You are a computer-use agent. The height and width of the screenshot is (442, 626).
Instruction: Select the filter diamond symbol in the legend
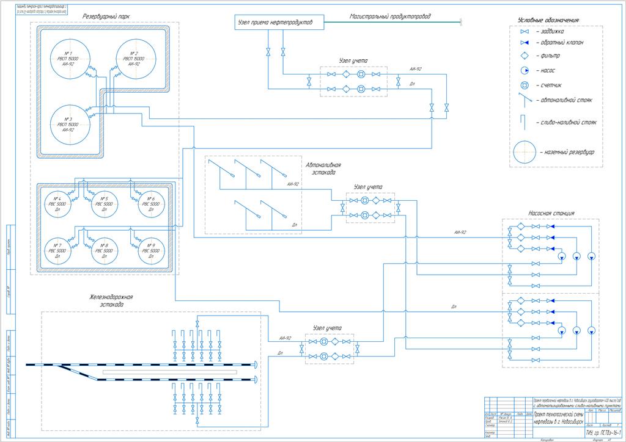coord(525,56)
